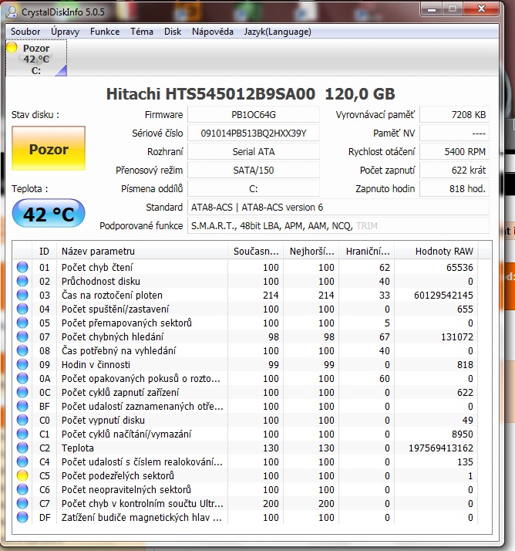Minimize the CrystalDiskInfo window
Image resolution: width=515 pixels, height=551 pixels.
coord(432,8)
